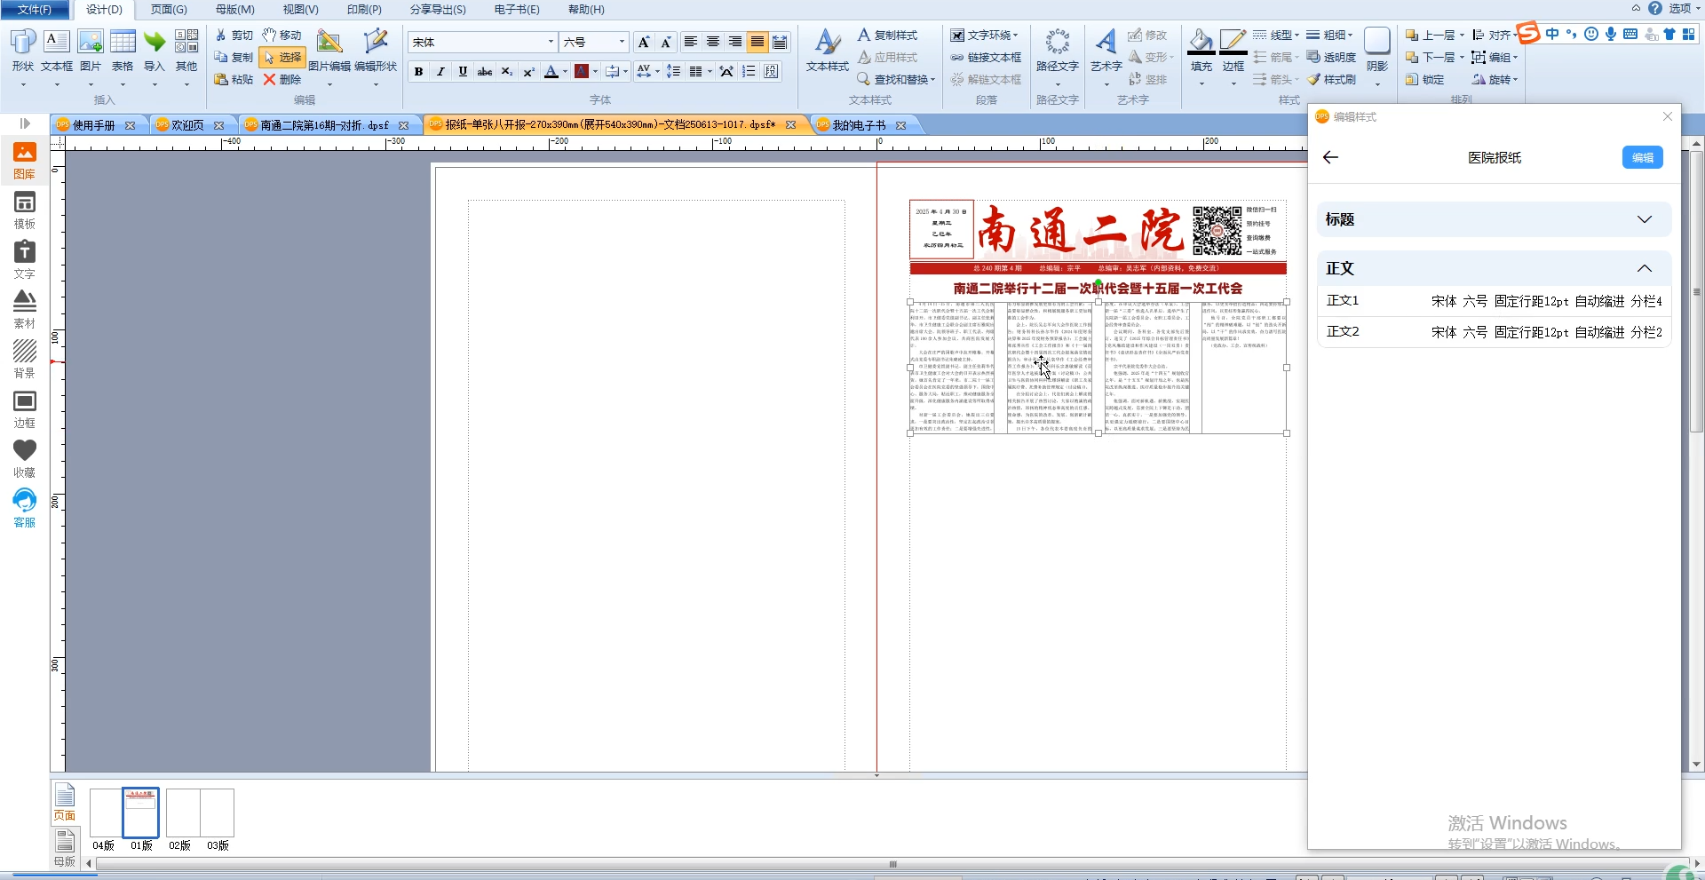Switch to the 页面(G) ribbon tab
Viewport: 1705px width, 880px height.
[169, 10]
